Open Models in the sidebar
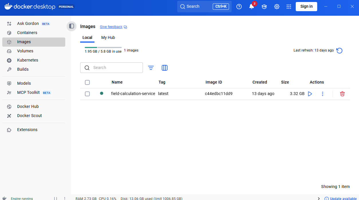This screenshot has width=359, height=200. [x=34, y=83]
